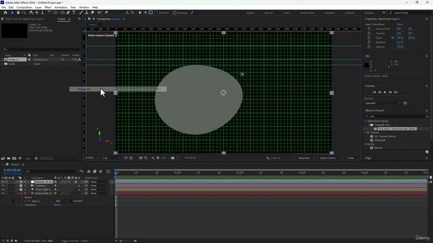
Task: Select the Rotation tool in toolbar
Action: tap(49, 13)
